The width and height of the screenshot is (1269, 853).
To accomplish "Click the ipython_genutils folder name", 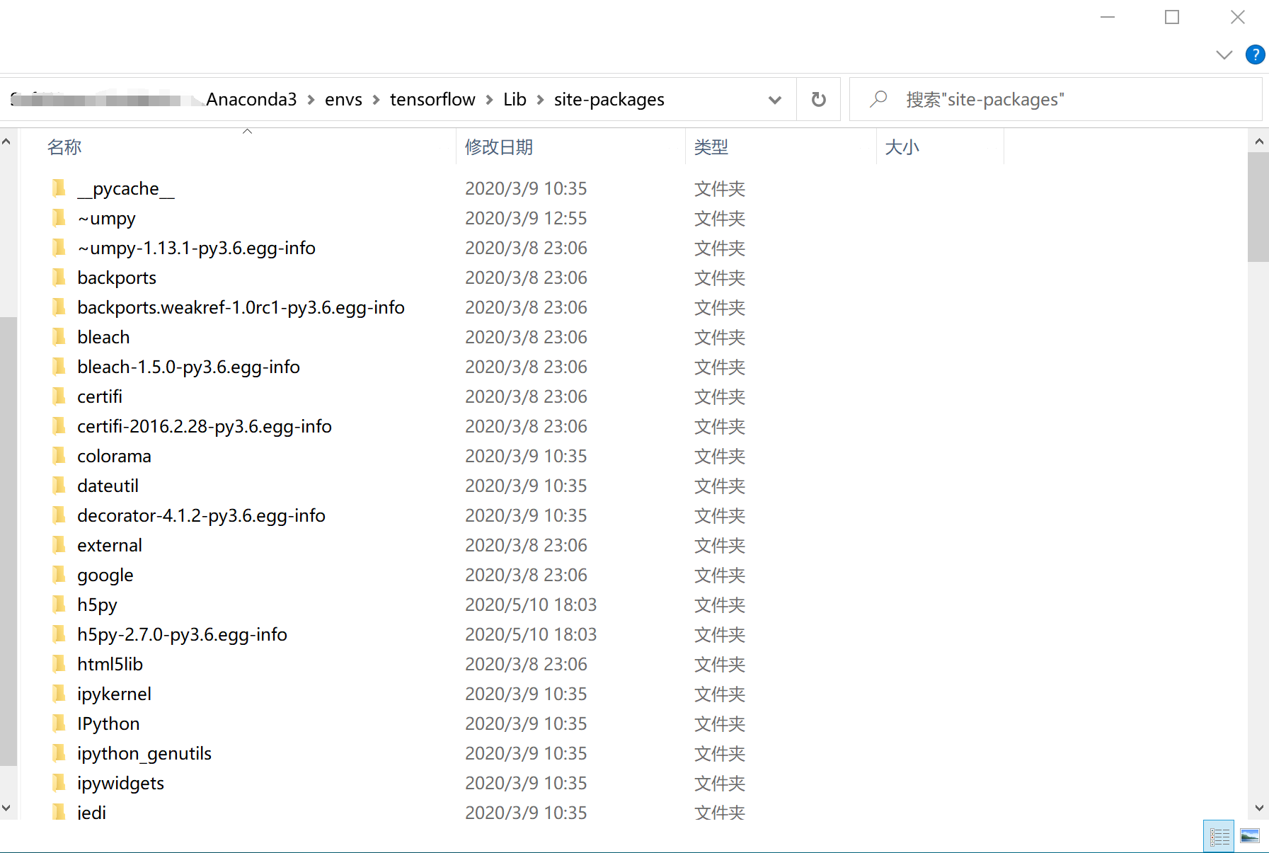I will tap(144, 754).
